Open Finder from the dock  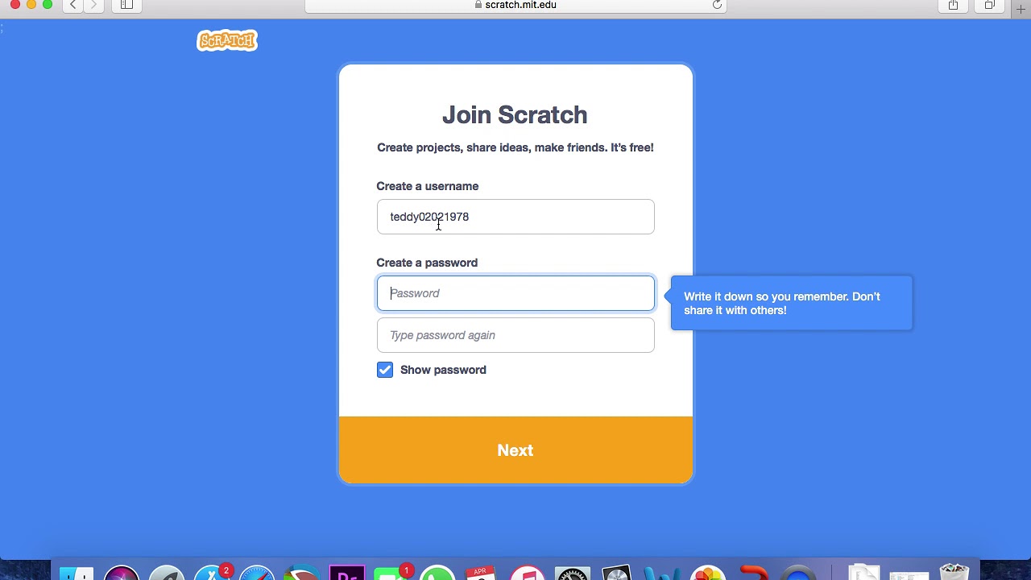pos(77,574)
